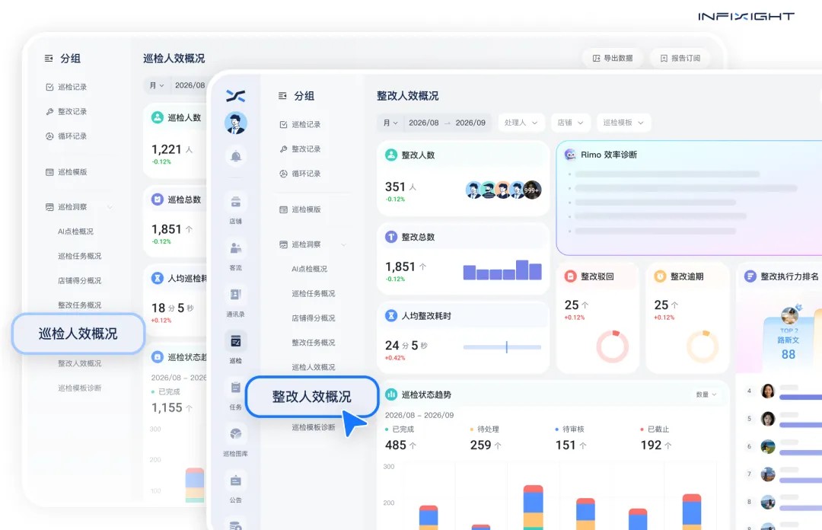Screen dimensions: 822x530
Task: Click the 人均整改耗时 hourglass icon
Action: [391, 315]
